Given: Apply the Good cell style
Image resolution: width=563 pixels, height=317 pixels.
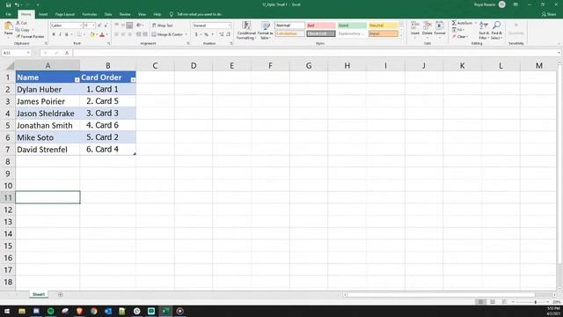Looking at the screenshot, I should pyautogui.click(x=352, y=26).
